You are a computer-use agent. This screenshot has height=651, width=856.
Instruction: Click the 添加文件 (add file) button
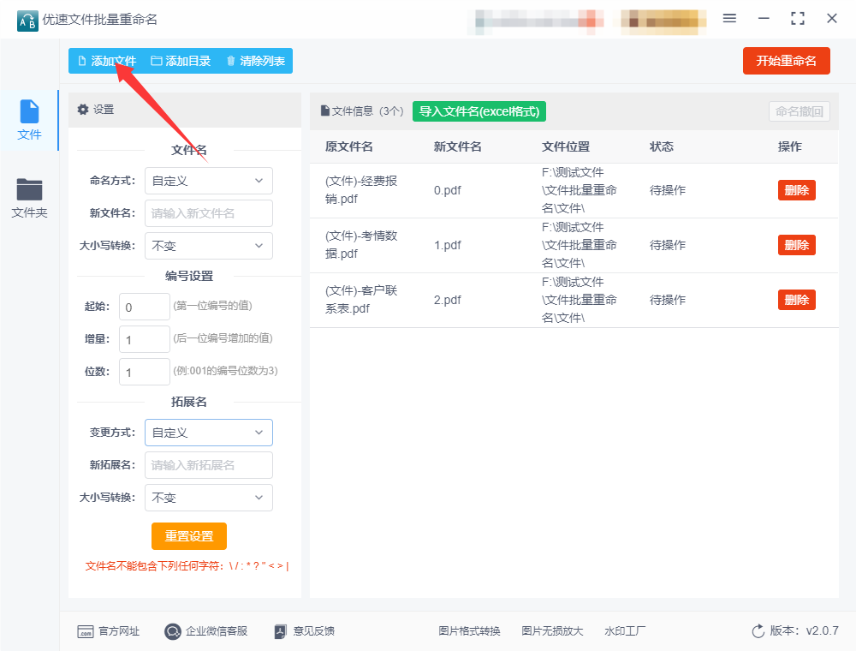coord(107,61)
